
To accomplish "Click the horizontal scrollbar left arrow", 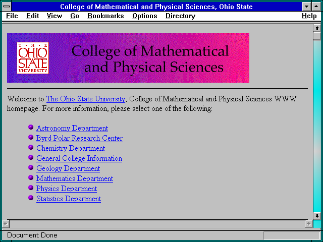I will pos(6,224).
